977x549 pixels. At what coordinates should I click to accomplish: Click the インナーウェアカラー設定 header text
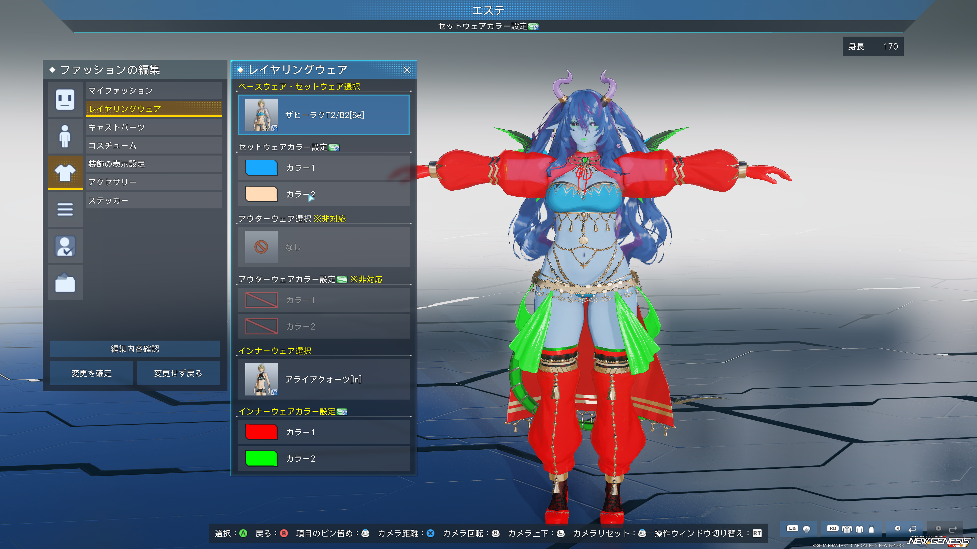287,411
